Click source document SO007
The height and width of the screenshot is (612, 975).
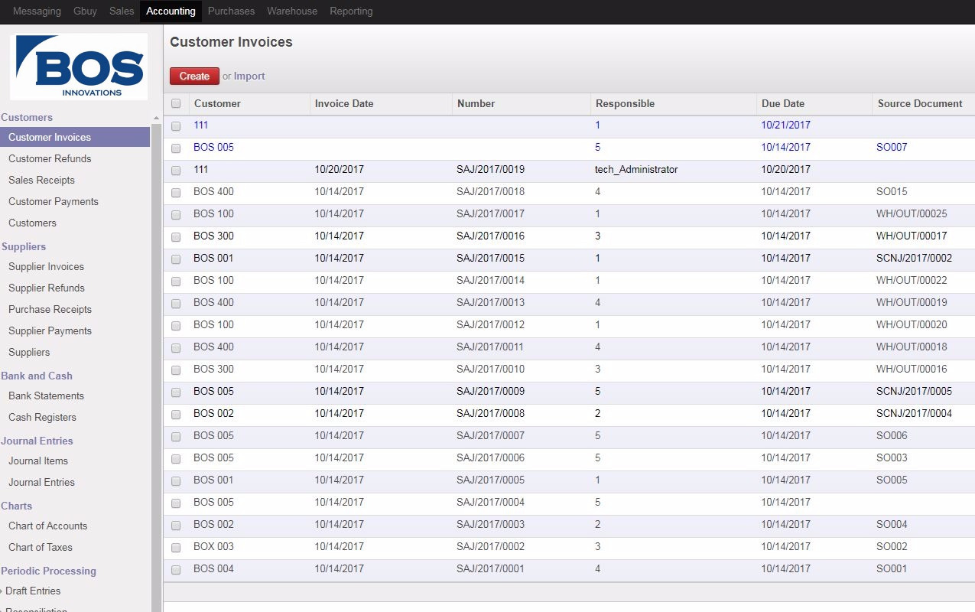892,147
